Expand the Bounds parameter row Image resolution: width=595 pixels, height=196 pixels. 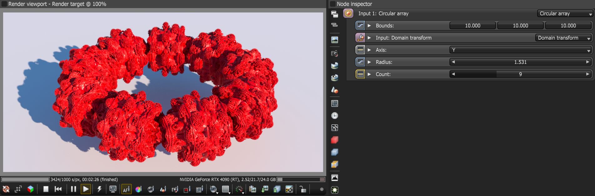coord(369,26)
